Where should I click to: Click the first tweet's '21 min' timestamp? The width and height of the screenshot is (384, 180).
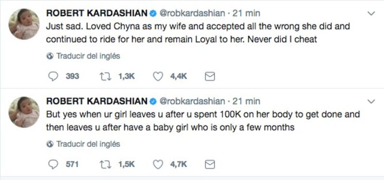click(246, 13)
